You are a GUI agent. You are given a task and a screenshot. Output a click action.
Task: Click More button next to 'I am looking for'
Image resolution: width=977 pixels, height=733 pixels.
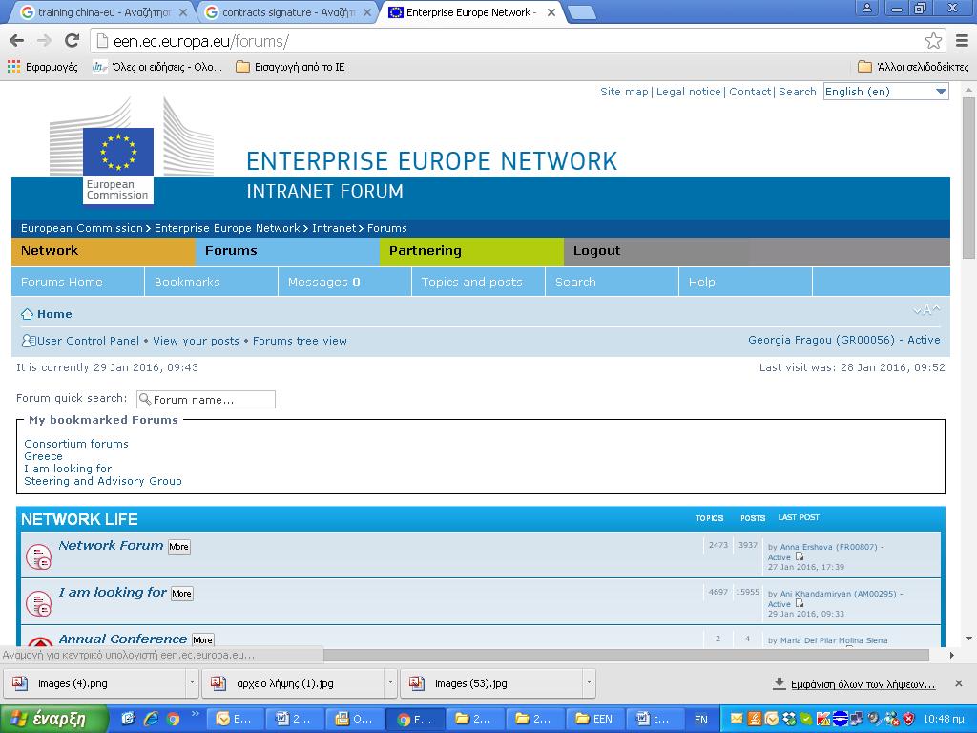point(182,594)
